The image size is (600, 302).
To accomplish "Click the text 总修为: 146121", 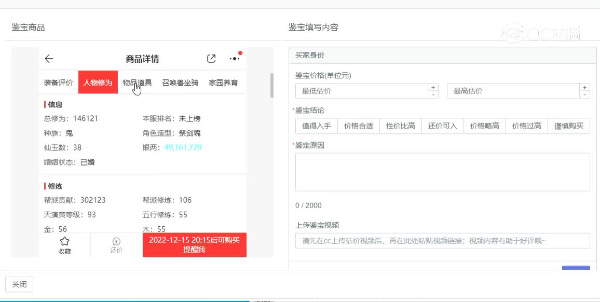I will pyautogui.click(x=71, y=119).
